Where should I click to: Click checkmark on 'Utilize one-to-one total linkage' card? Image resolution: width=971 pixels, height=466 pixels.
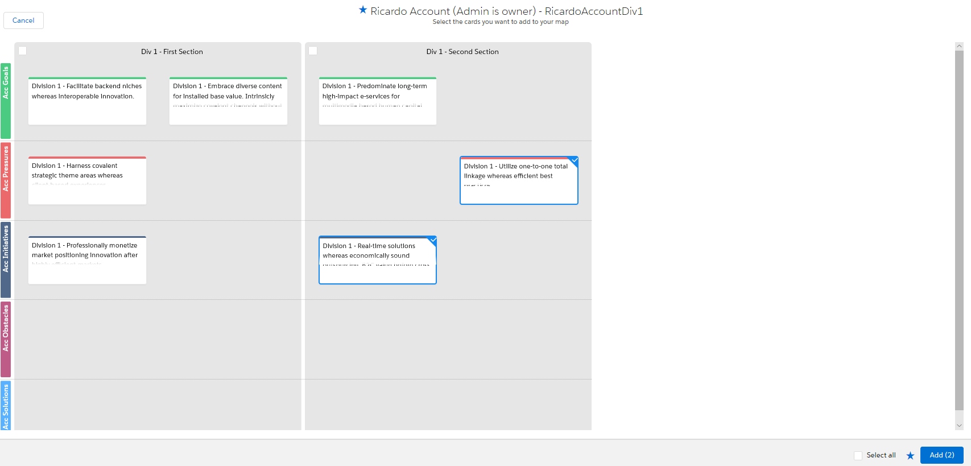pyautogui.click(x=574, y=160)
